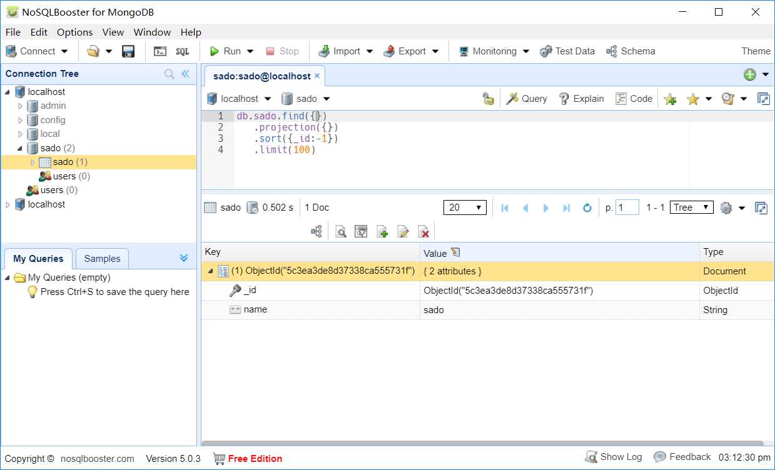Screen dimensions: 775x470
Task: Collapse the Connection Tree panel with the double chevron
Action: [x=186, y=74]
